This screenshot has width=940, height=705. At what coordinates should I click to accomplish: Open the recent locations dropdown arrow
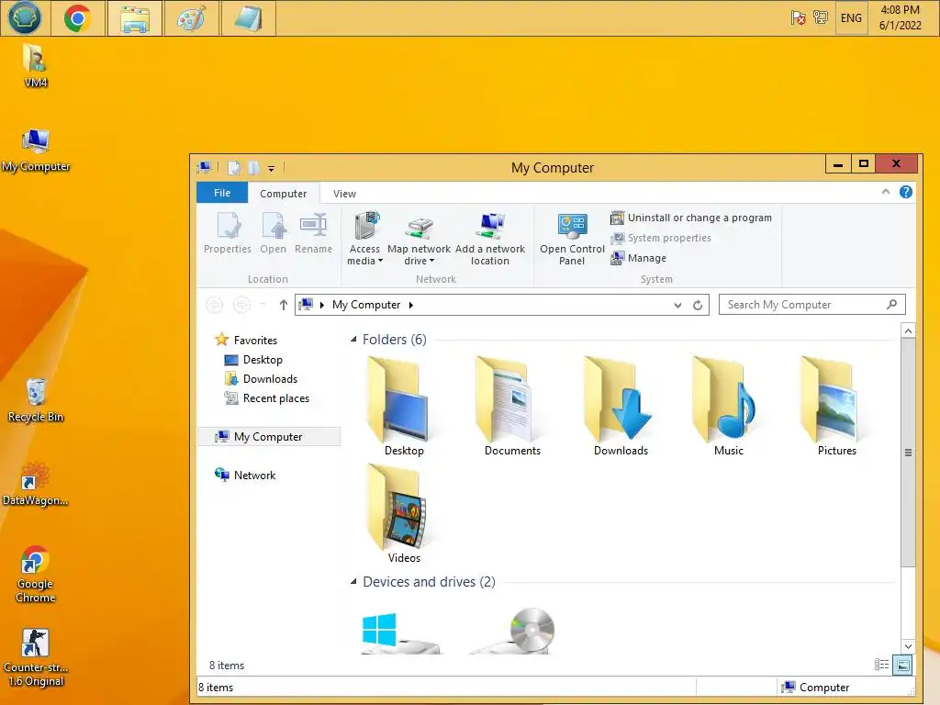coord(263,305)
